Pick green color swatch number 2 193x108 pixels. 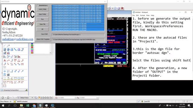(x=32, y=45)
